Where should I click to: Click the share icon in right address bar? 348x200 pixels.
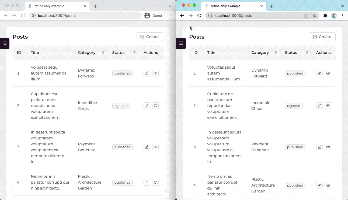pyautogui.click(x=306, y=16)
